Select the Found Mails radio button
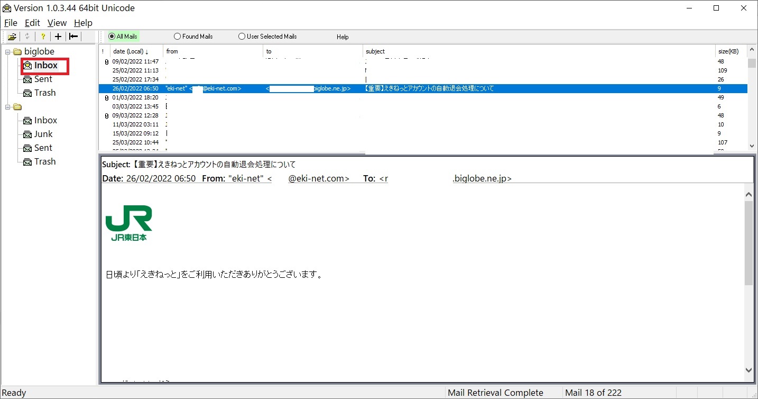Viewport: 758px width, 399px height. (177, 37)
